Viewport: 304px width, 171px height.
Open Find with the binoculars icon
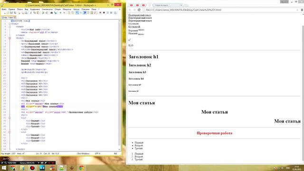tap(52, 13)
